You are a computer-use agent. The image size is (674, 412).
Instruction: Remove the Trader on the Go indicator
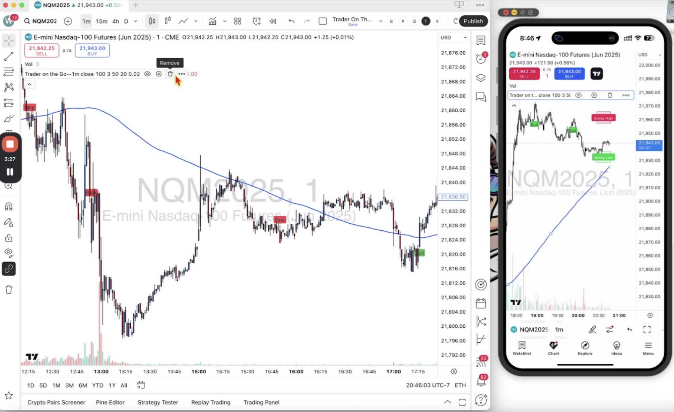pos(170,74)
